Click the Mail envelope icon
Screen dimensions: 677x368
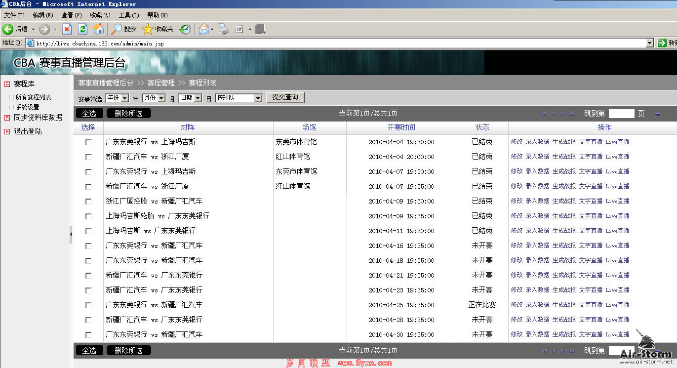[x=203, y=29]
